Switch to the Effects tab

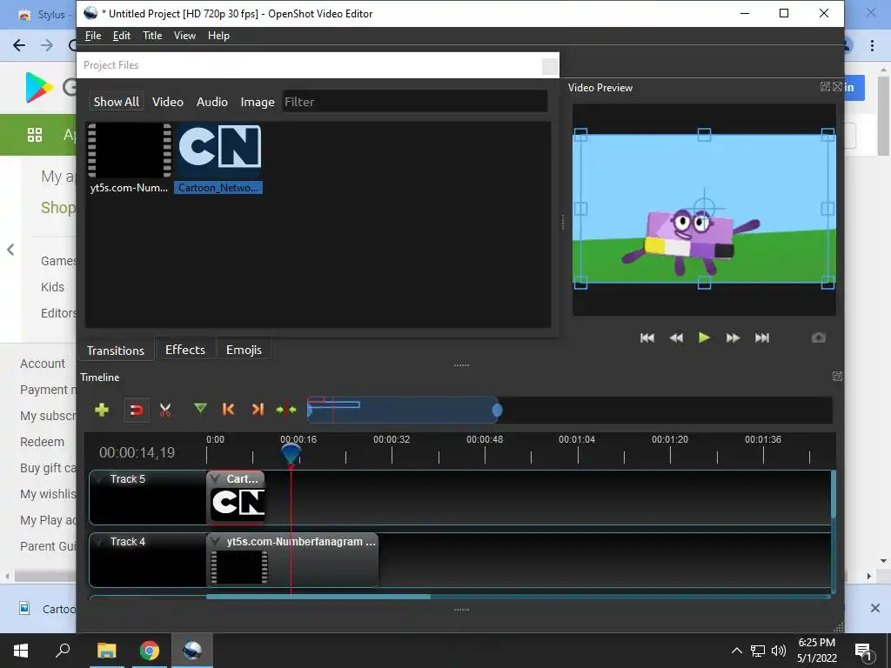point(185,350)
